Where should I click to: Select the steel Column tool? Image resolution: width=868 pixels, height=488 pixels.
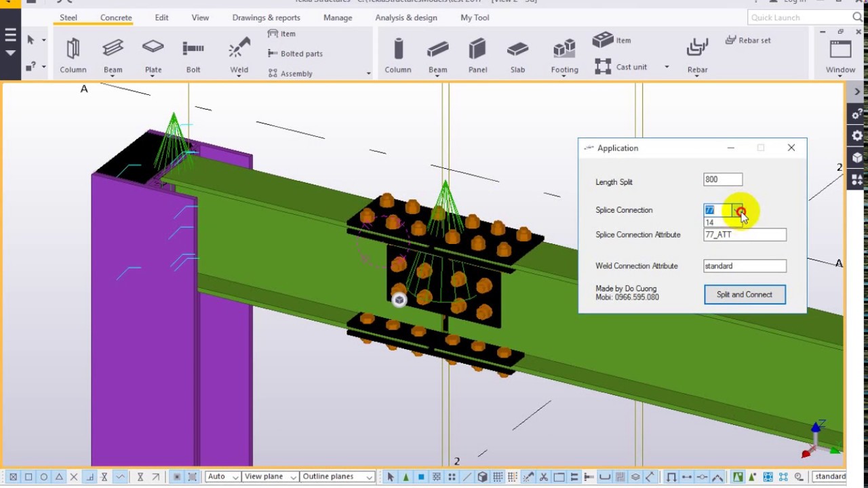[x=73, y=55]
